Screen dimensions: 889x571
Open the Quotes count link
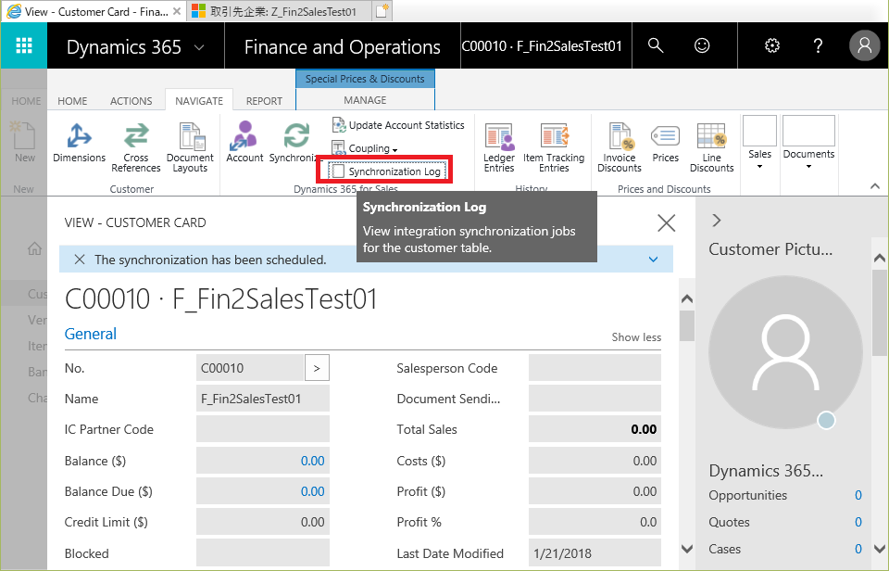click(858, 522)
